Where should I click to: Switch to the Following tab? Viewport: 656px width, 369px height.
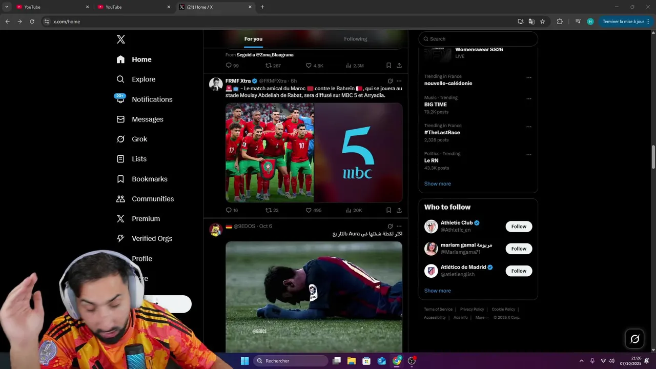click(356, 39)
